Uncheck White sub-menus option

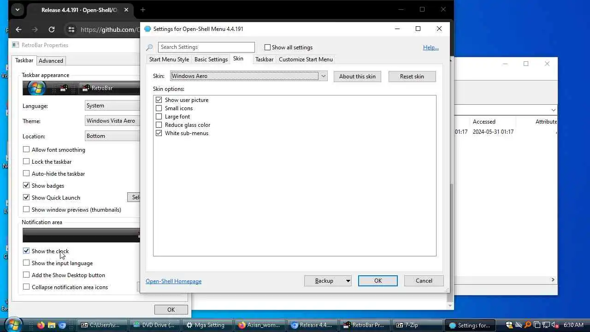pos(159,133)
